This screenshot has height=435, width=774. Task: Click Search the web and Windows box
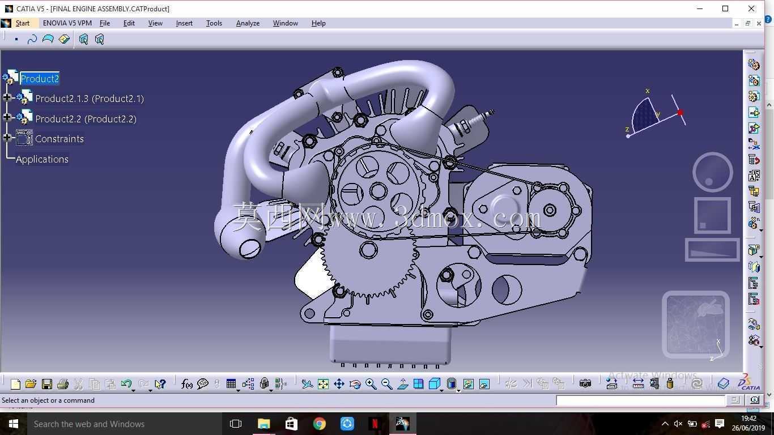(x=125, y=424)
